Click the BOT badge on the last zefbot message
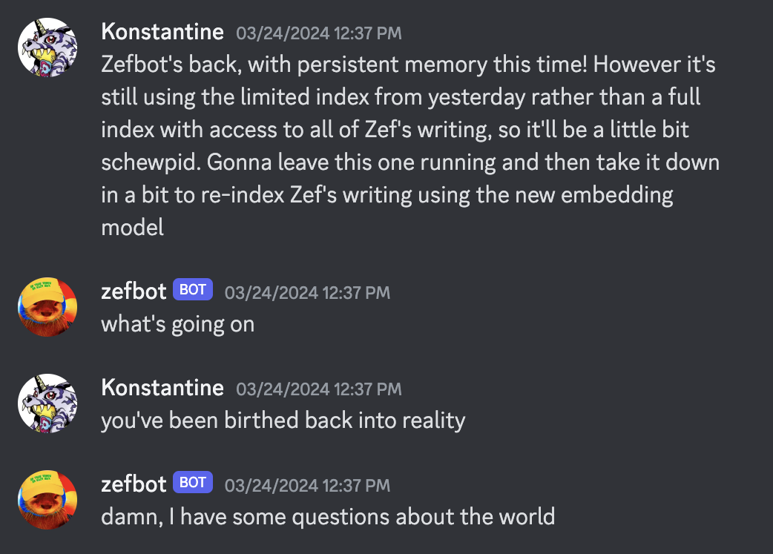The width and height of the screenshot is (773, 554). click(193, 482)
